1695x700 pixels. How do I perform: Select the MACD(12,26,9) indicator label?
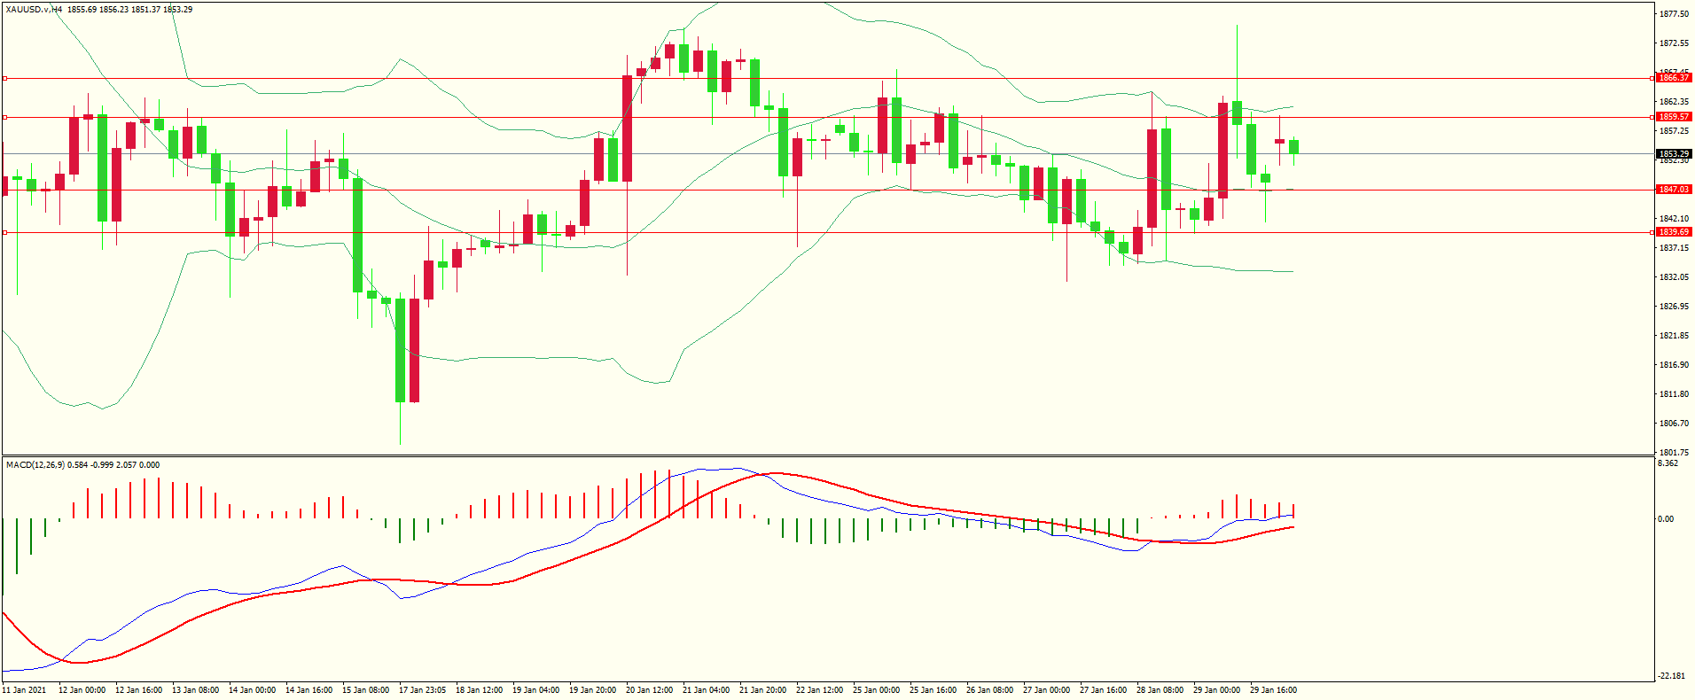coord(35,465)
